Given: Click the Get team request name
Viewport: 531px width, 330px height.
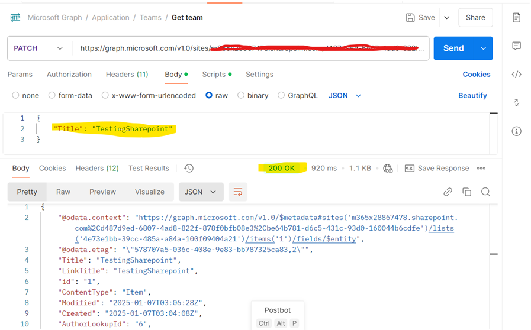Looking at the screenshot, I should (x=187, y=18).
